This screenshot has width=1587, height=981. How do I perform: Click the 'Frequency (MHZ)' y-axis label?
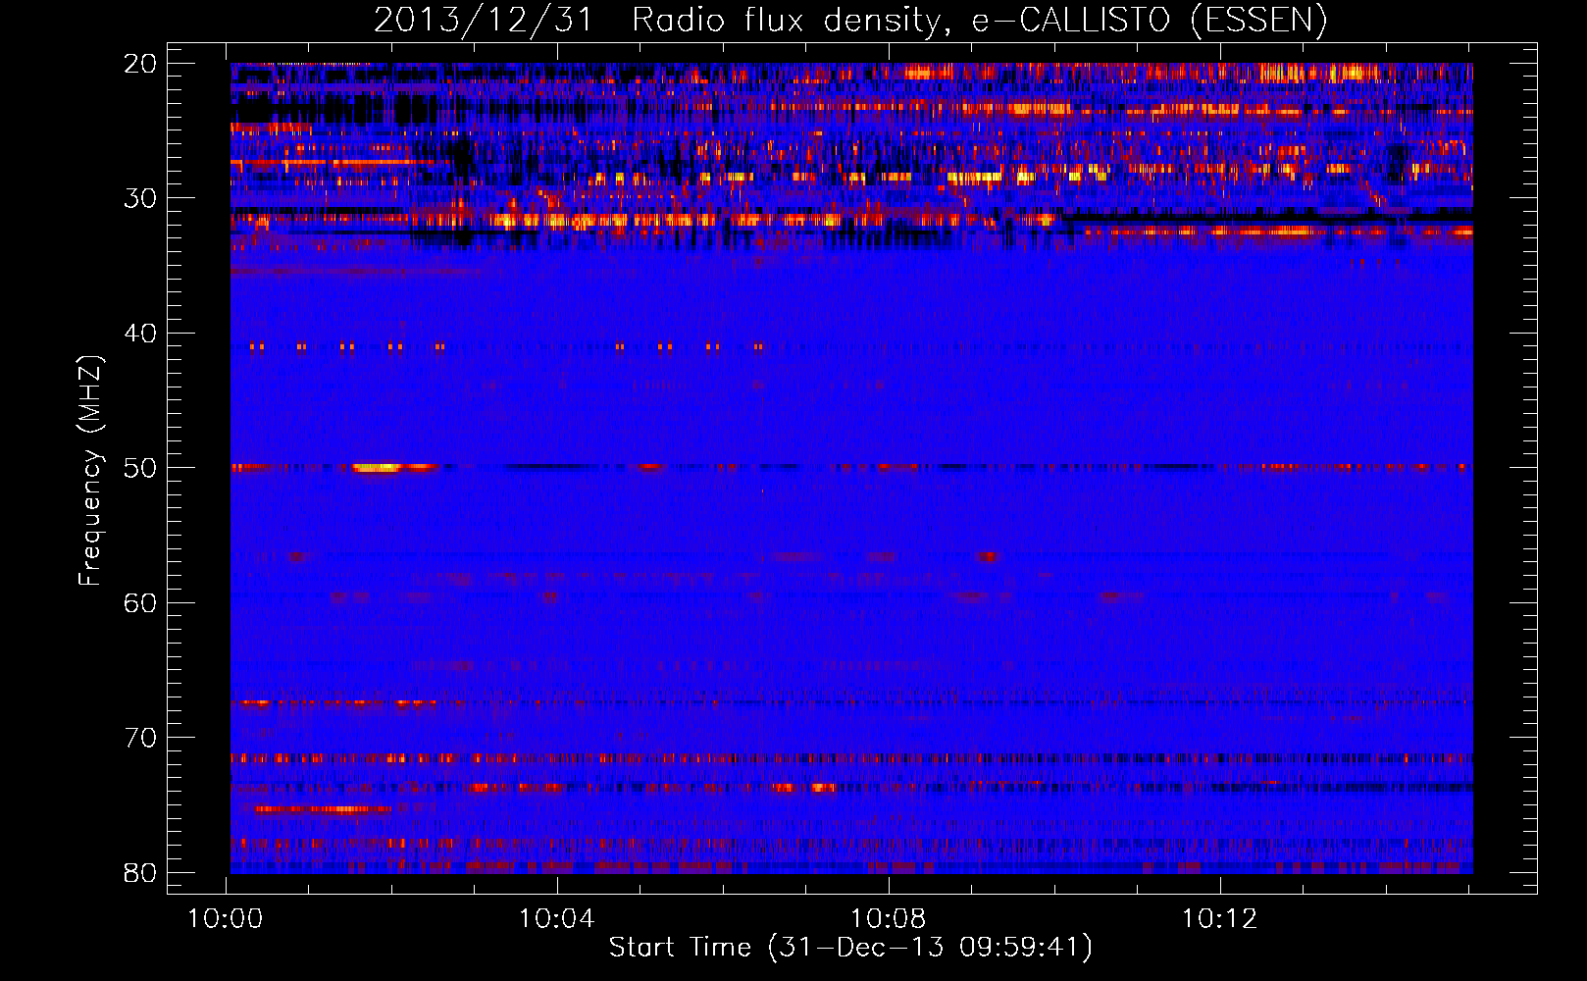90,471
